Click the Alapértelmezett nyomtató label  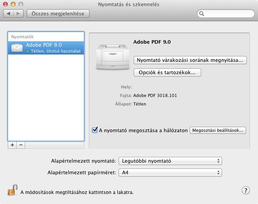[83, 161]
